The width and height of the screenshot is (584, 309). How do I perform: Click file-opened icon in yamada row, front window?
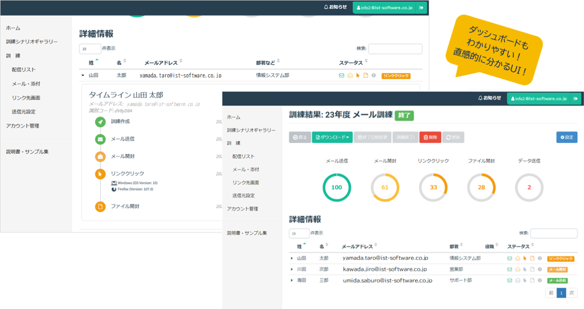tap(532, 258)
